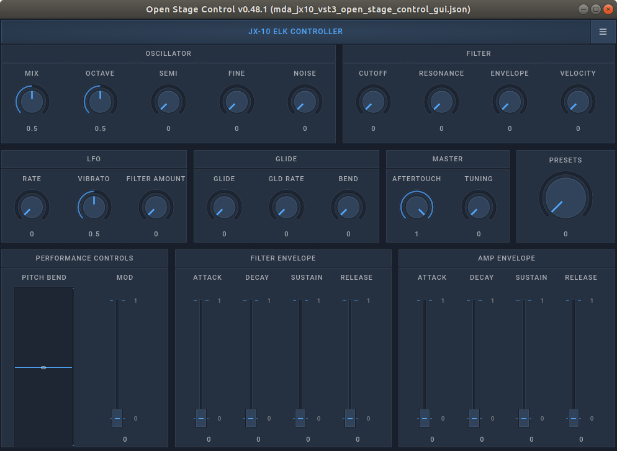
Task: Click the CUTOFF value 0
Action: 373,128
